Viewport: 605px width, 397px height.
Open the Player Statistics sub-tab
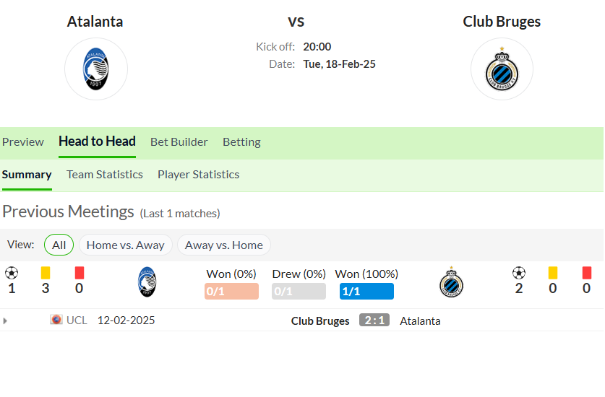198,174
